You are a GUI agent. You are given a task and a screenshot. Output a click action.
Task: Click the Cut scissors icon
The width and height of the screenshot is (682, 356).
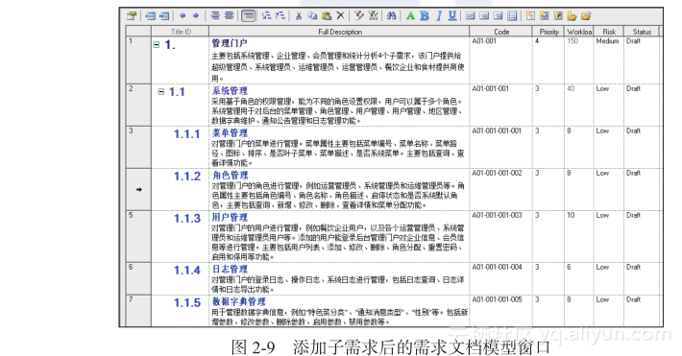(299, 16)
